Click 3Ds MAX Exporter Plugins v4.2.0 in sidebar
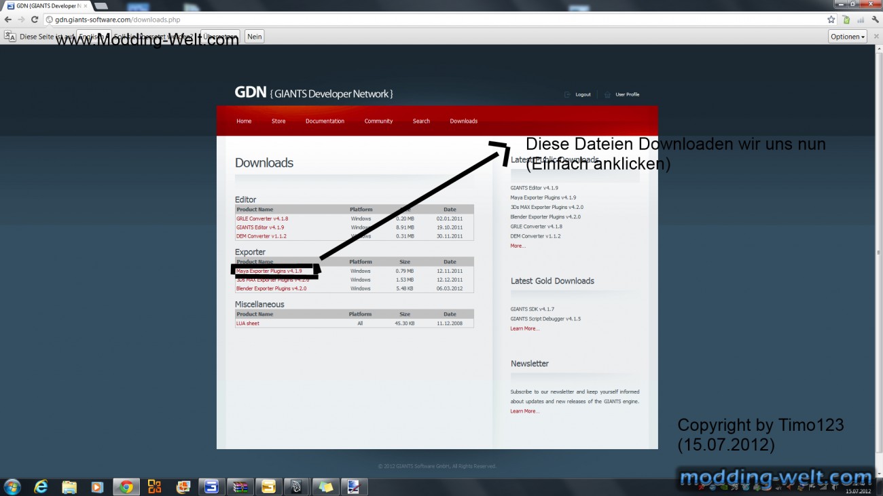This screenshot has height=496, width=883. [x=547, y=207]
